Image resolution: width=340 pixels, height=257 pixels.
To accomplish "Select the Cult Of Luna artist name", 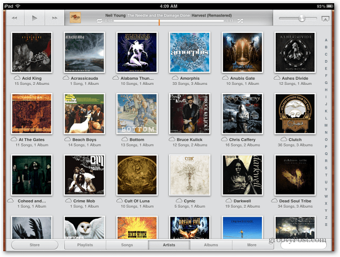I will pos(137,201).
